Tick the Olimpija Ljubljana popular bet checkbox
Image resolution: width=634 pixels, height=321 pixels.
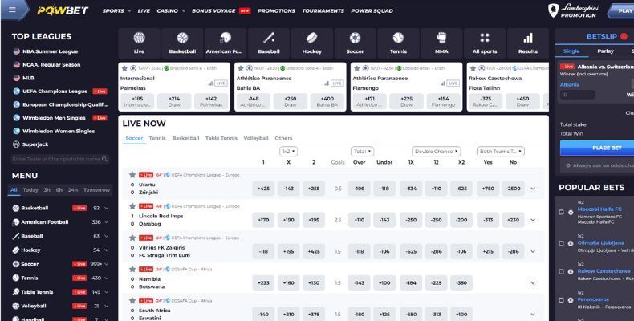[561, 243]
